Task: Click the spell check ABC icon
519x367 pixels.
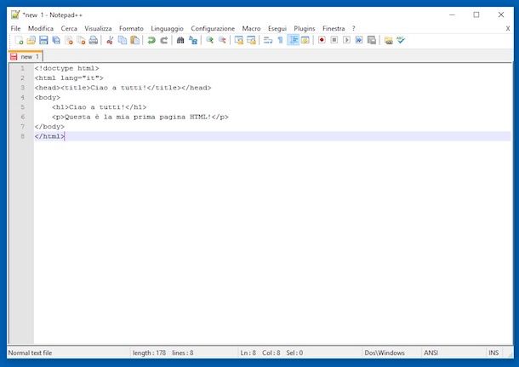Action: point(401,40)
